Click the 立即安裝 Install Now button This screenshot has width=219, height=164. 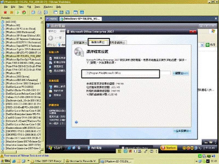pos(182,131)
